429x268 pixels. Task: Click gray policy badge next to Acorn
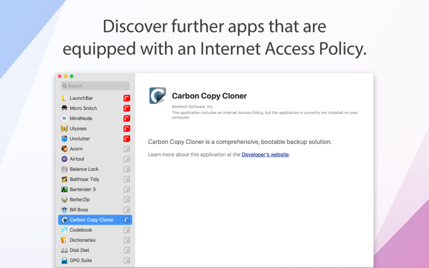(x=127, y=149)
